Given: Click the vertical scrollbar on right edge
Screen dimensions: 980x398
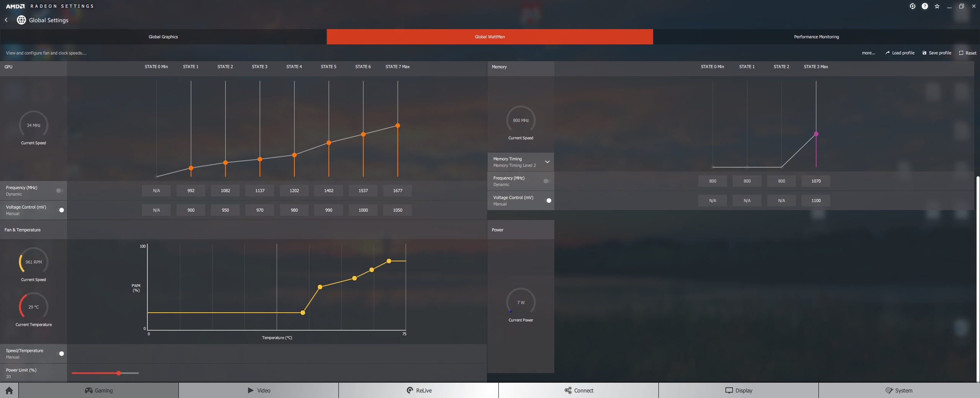Looking at the screenshot, I should [x=978, y=279].
